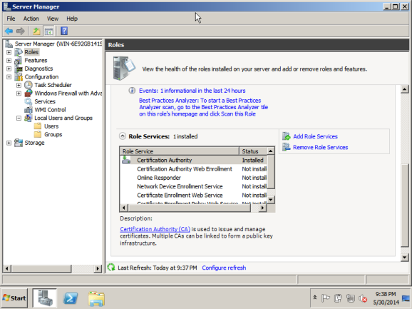Open the View menu

tap(53, 19)
